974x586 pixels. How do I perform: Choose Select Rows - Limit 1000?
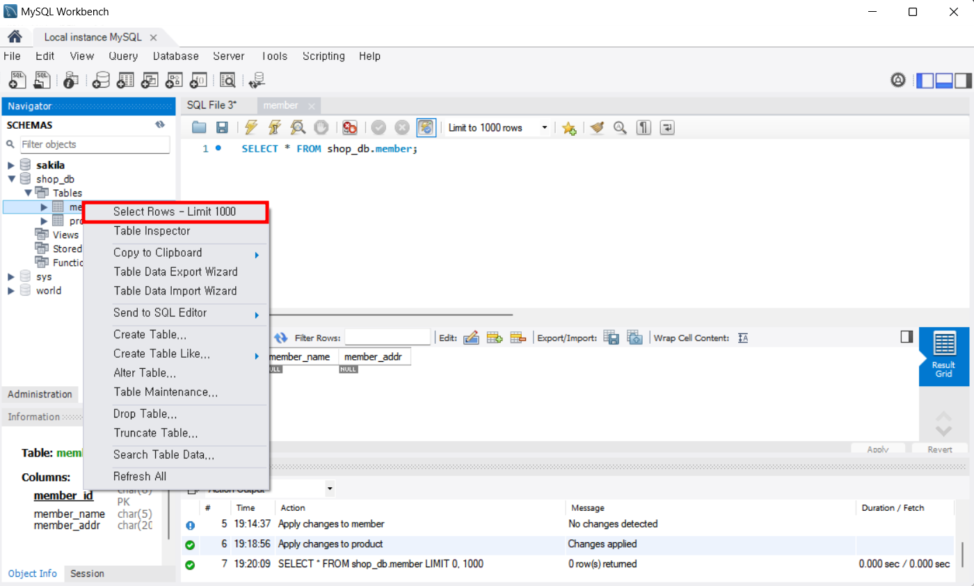coord(175,212)
